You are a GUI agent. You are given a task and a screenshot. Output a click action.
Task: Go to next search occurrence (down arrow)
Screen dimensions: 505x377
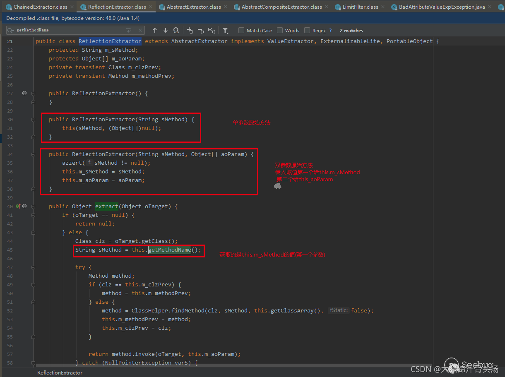(x=166, y=31)
